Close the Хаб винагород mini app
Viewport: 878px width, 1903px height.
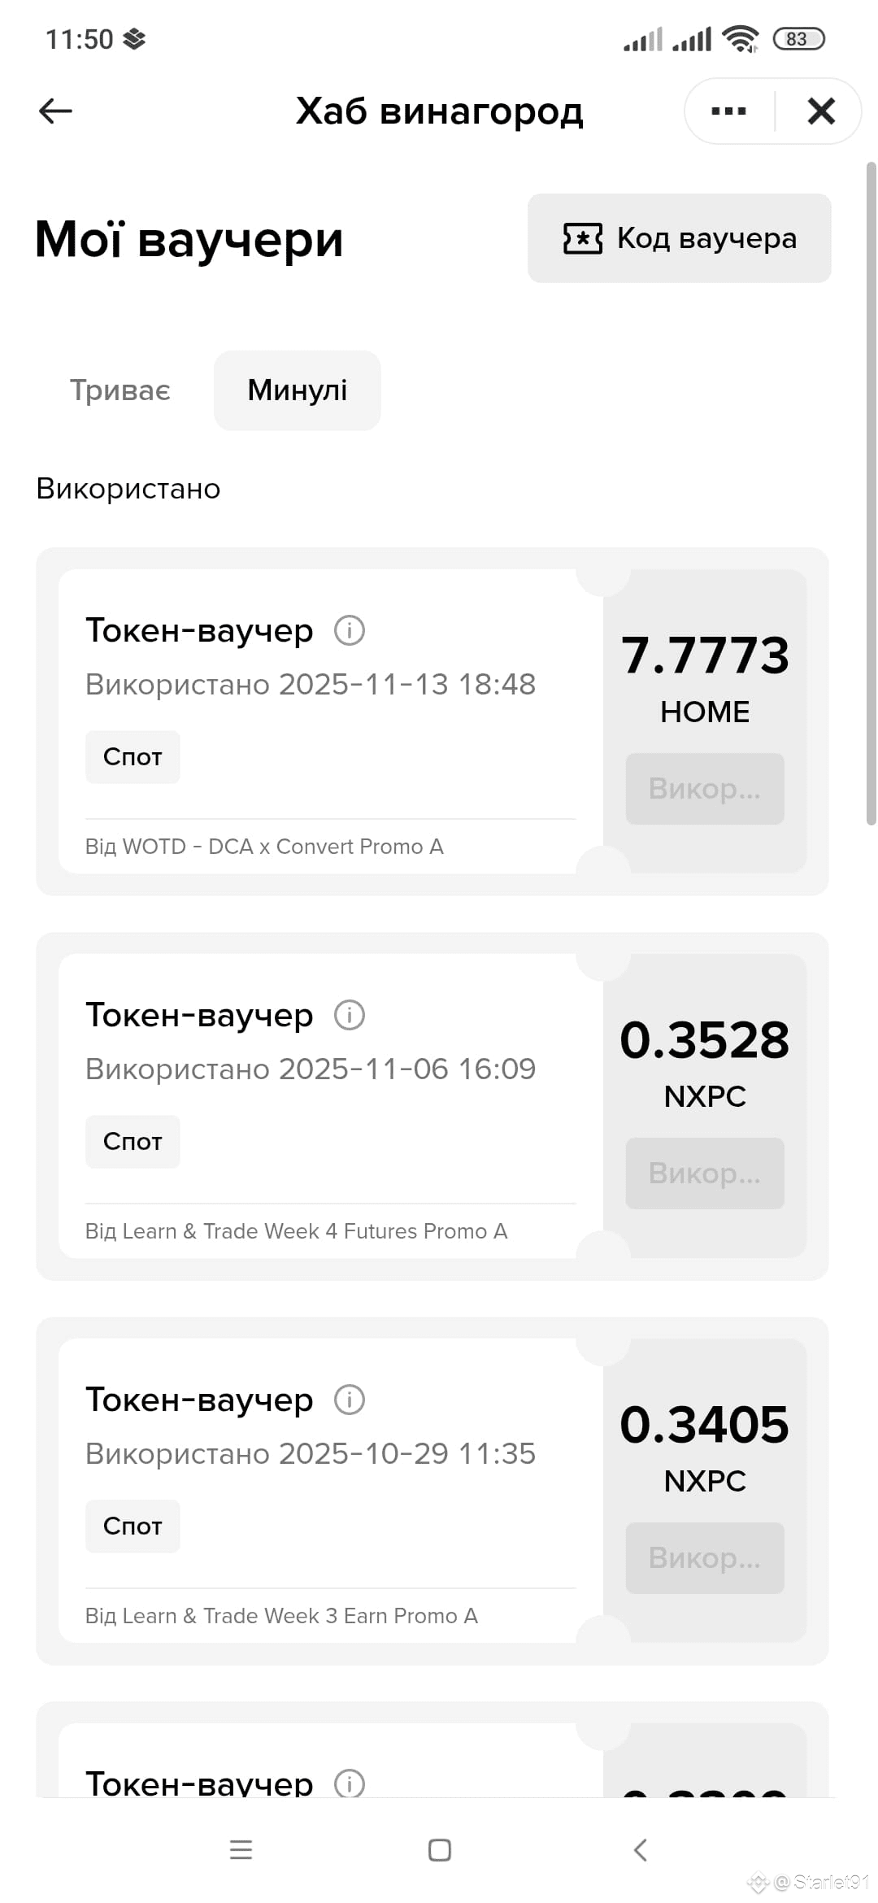pyautogui.click(x=821, y=111)
